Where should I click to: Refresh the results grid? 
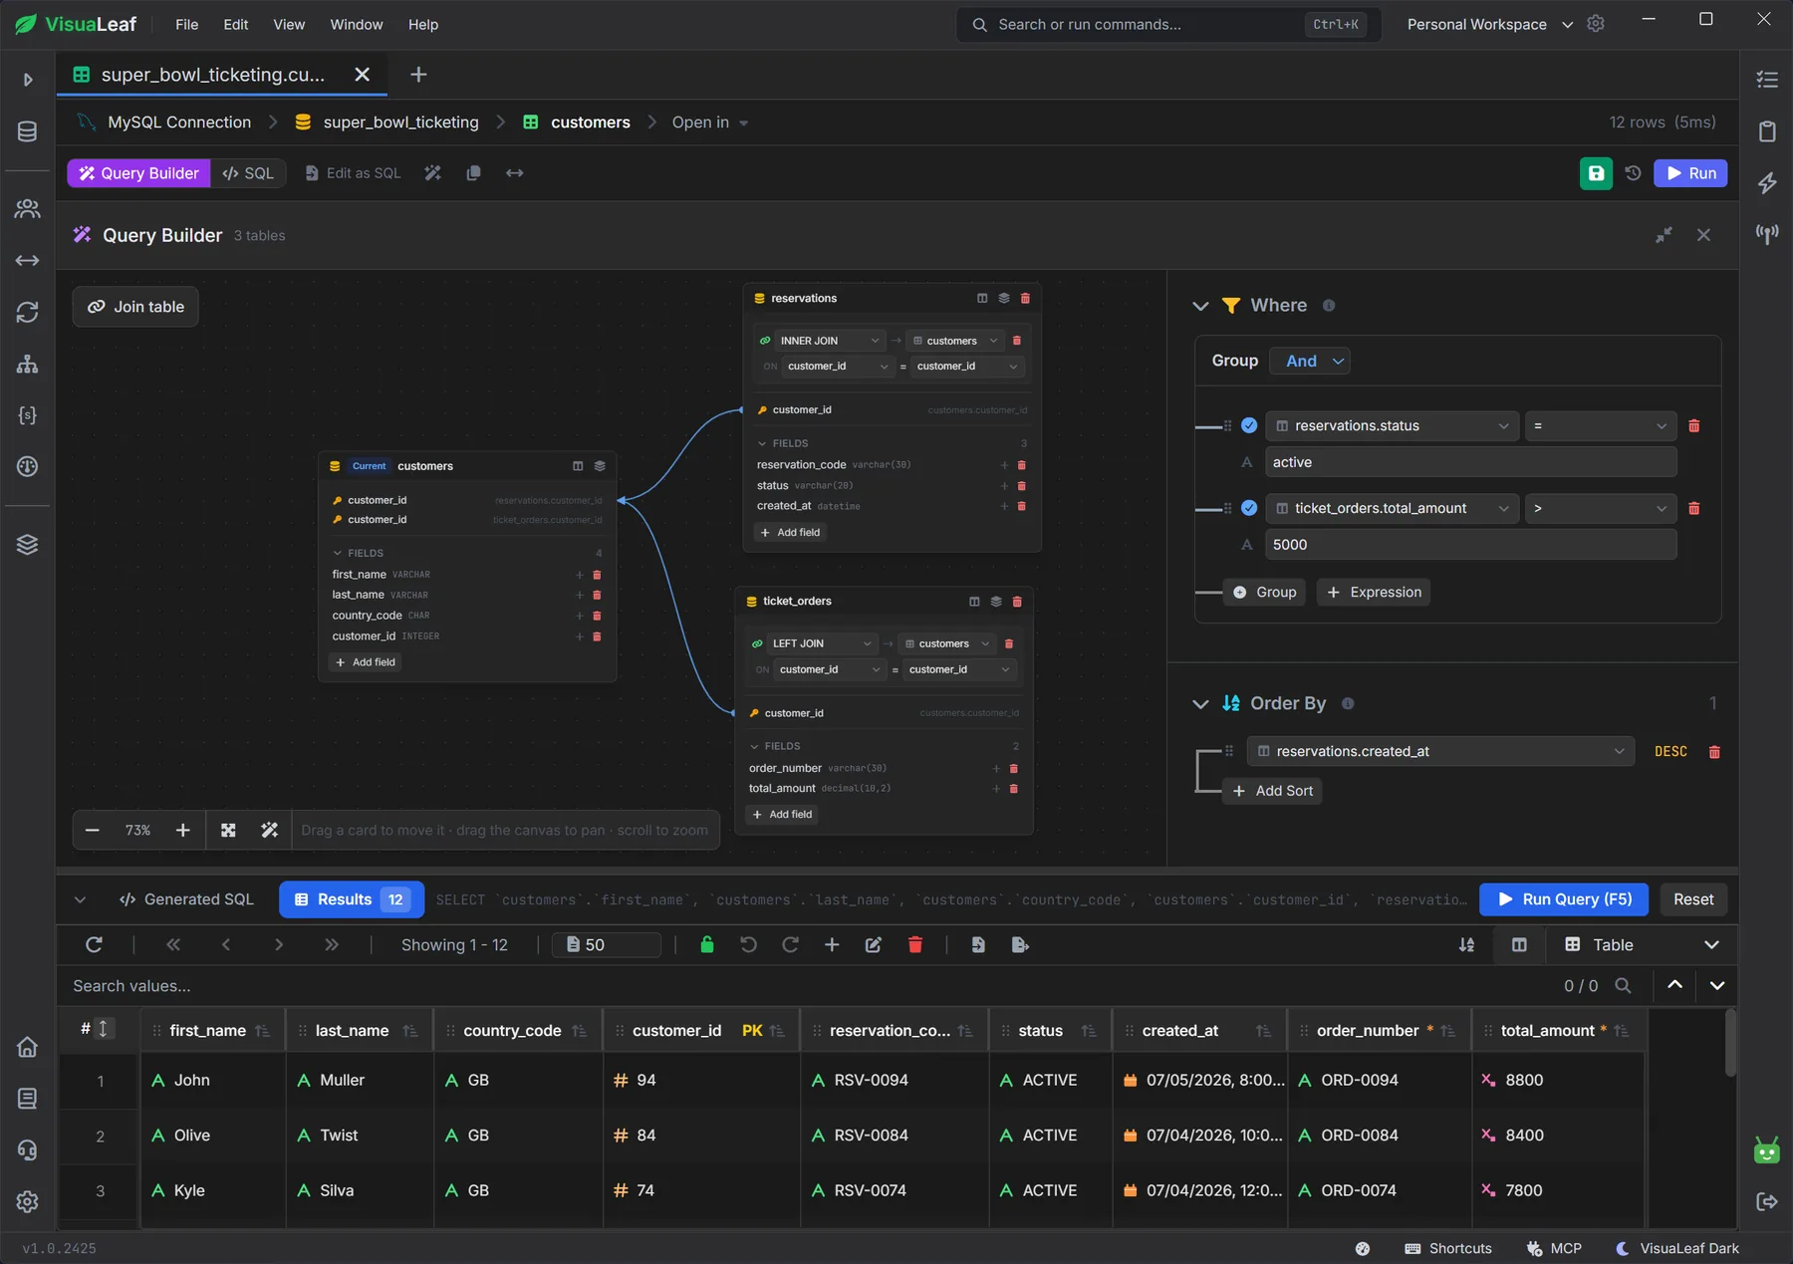tap(94, 945)
